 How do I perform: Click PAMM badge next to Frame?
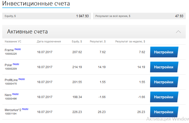pyautogui.click(x=17, y=49)
